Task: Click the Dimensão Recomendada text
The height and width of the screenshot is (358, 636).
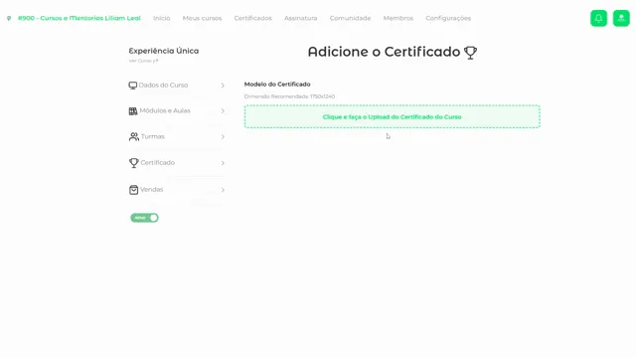Action: tap(289, 96)
